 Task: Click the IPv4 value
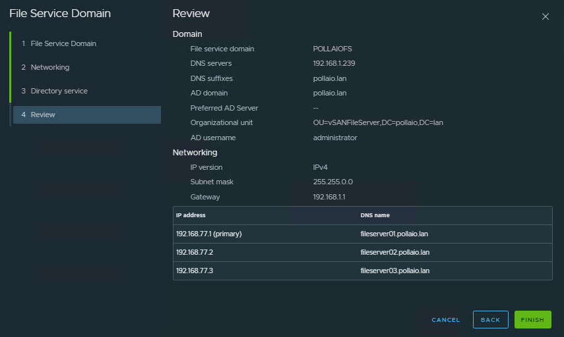coord(320,167)
